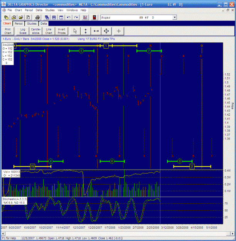The width and height of the screenshot is (236, 241).
Task: Click the tile windows vertically icon
Action: tap(61, 17)
